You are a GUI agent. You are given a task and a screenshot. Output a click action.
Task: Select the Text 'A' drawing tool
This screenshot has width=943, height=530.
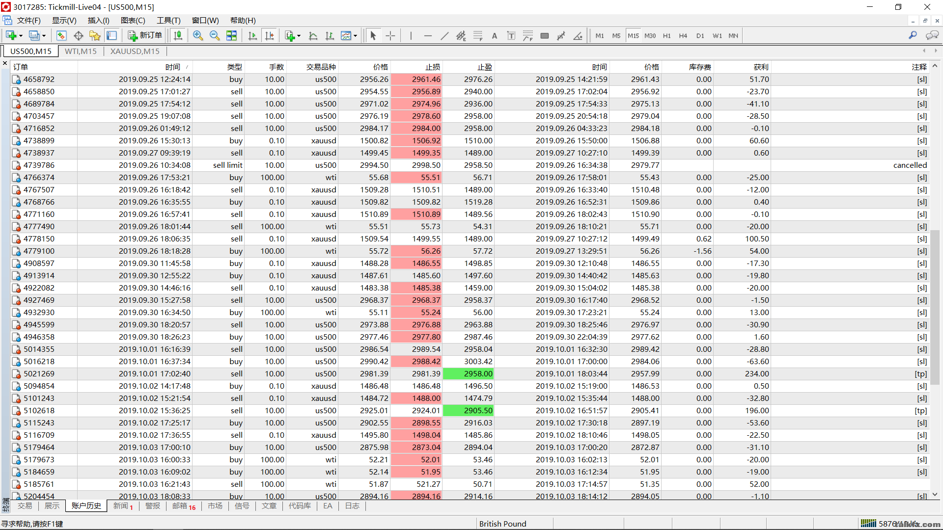[x=495, y=36]
